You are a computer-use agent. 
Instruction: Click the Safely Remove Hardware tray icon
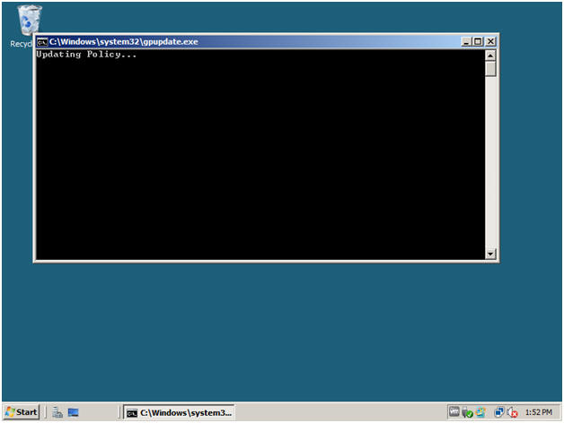pyautogui.click(x=467, y=412)
